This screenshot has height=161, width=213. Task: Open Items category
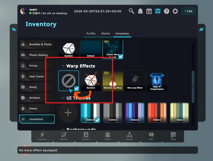point(37,108)
